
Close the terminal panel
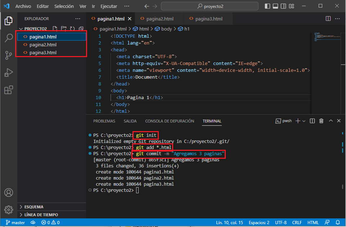point(339,121)
